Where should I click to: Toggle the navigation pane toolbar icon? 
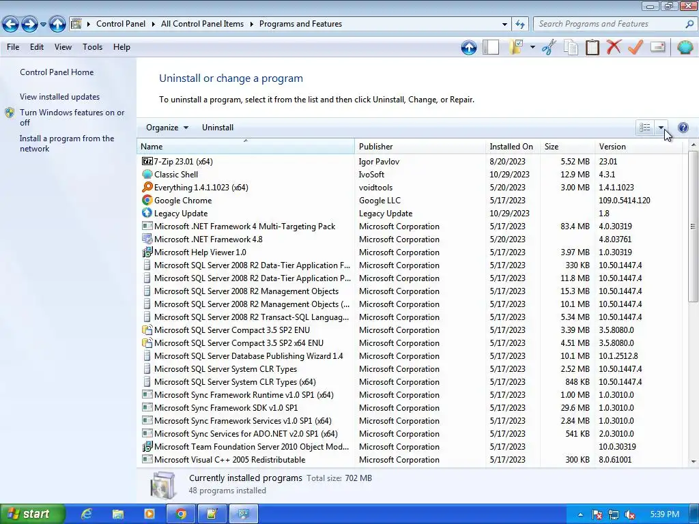point(491,47)
